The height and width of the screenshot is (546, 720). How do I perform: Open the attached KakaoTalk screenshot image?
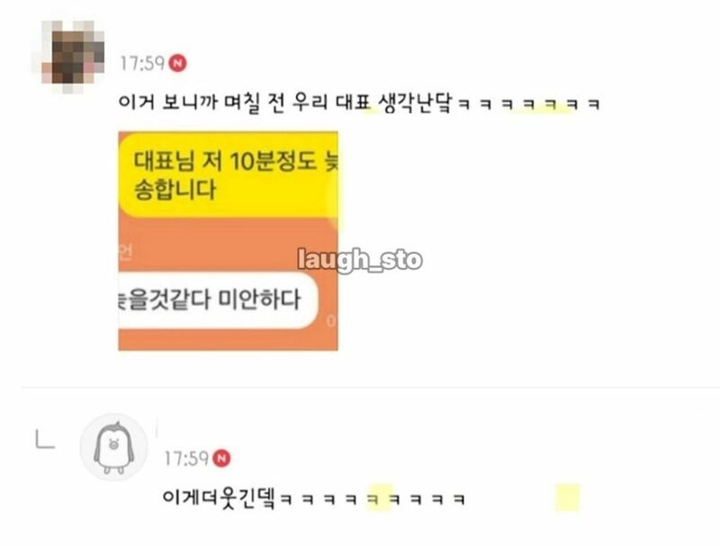(x=229, y=241)
